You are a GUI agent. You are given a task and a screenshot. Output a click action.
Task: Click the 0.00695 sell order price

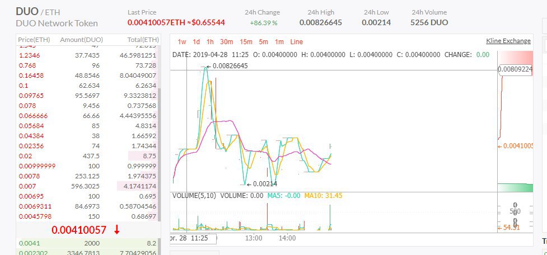(x=31, y=196)
